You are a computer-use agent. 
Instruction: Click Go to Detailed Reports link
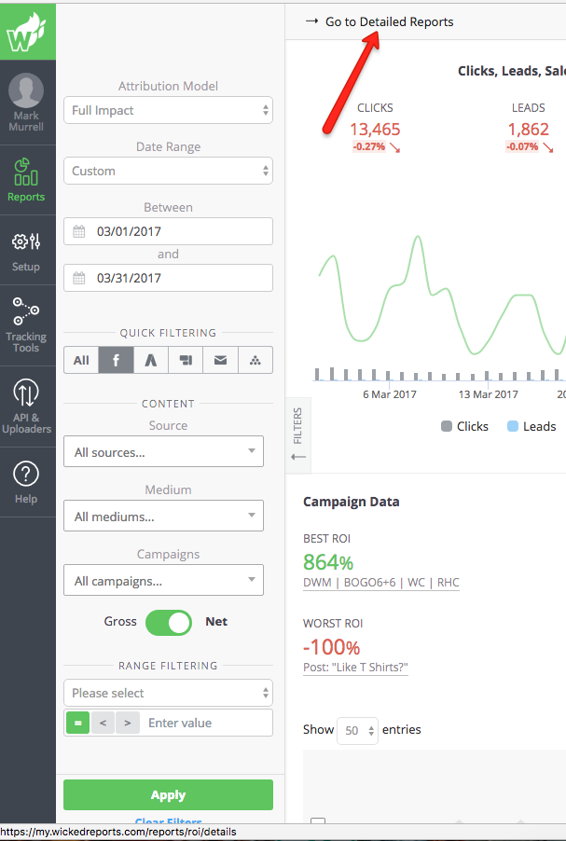point(390,22)
